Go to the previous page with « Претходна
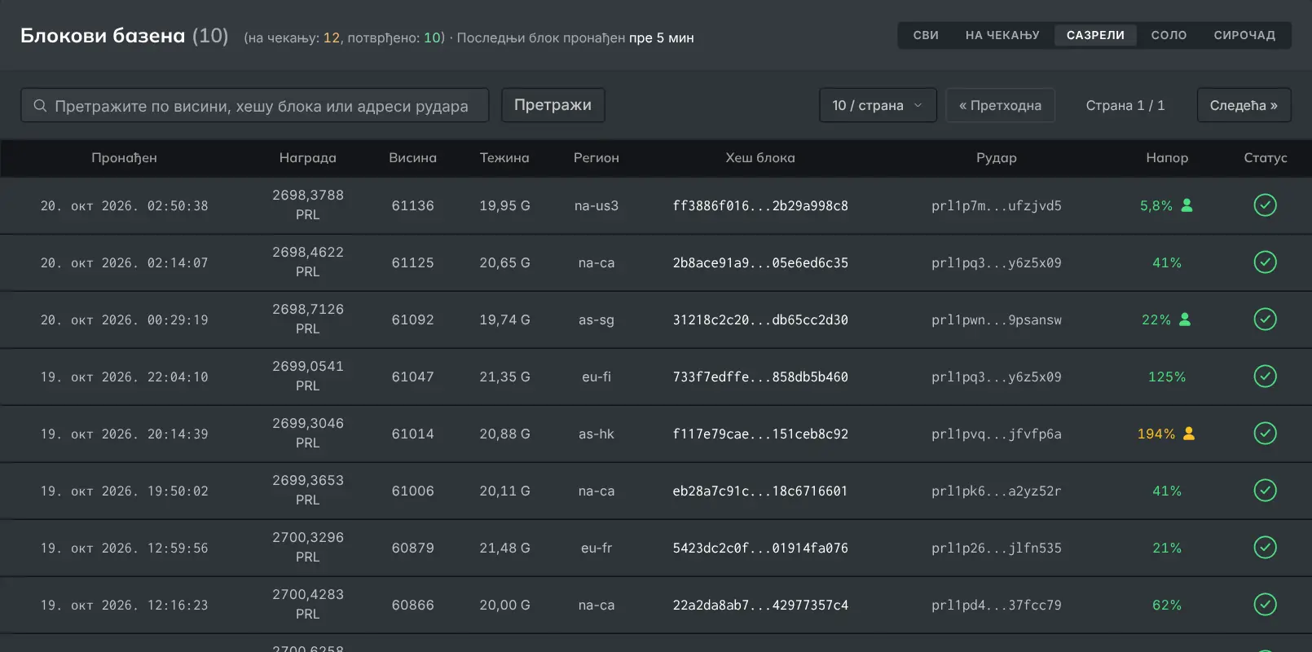Screen dimensions: 1312x652 coord(1000,105)
